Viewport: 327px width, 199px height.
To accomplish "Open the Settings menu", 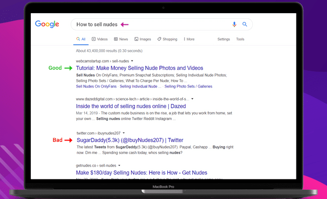I will click(x=223, y=39).
